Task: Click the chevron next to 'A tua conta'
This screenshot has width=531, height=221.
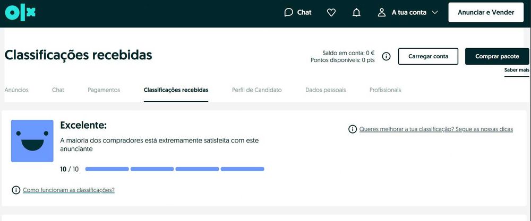Action: pyautogui.click(x=435, y=12)
